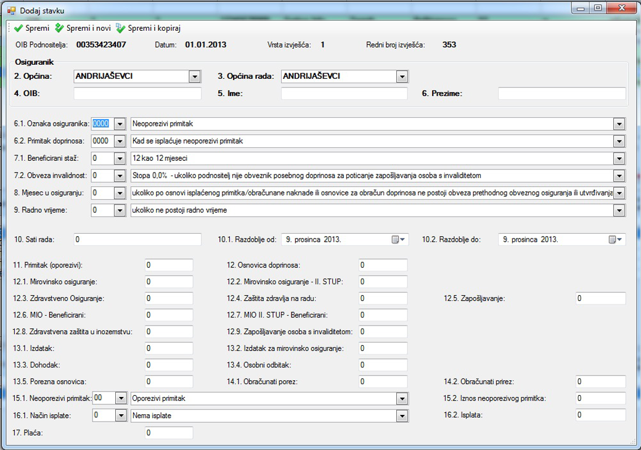This screenshot has width=641, height=450.
Task: Select Izdatak za mirovinsko osiguranje field
Action: 383,348
